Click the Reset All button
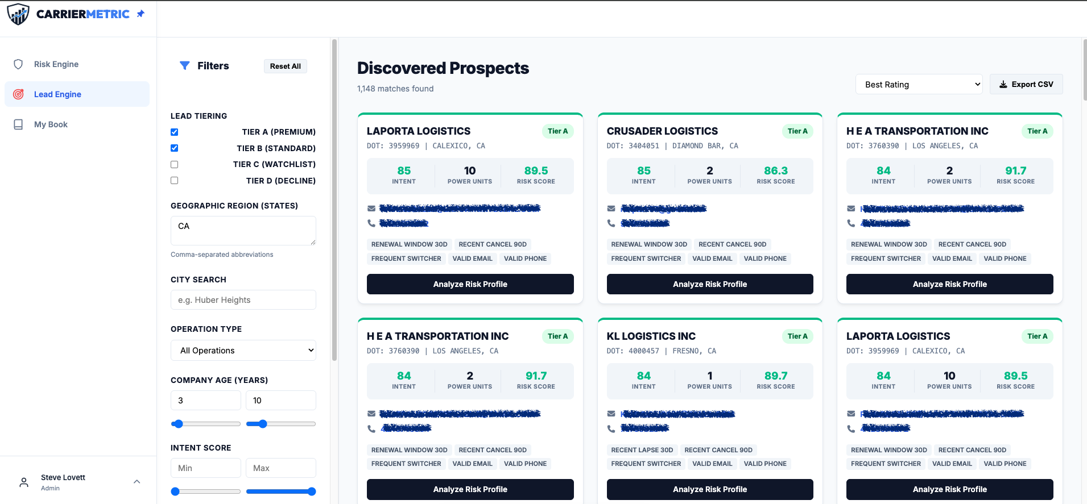The height and width of the screenshot is (504, 1087). pyautogui.click(x=286, y=66)
